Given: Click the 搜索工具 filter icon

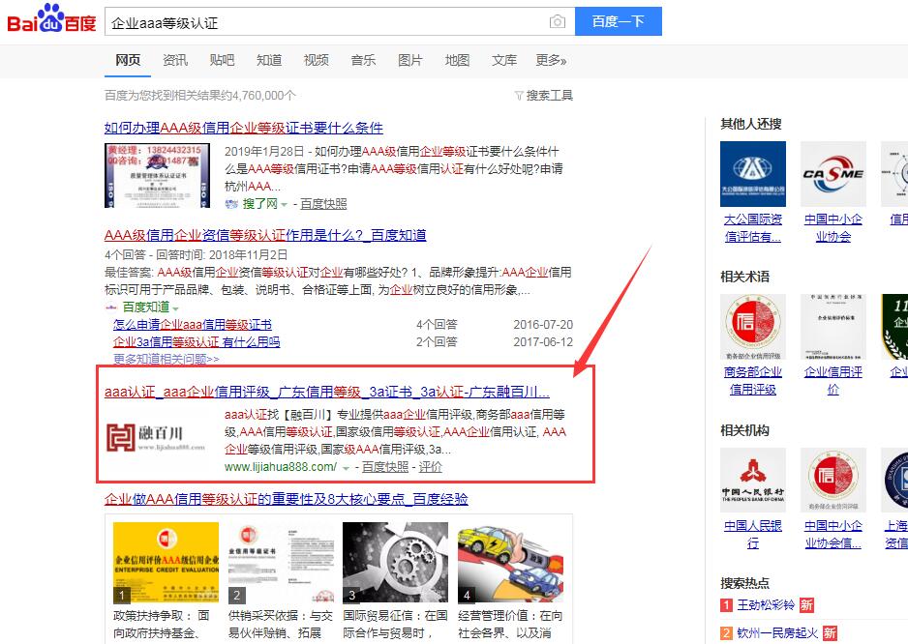Looking at the screenshot, I should coord(520,96).
